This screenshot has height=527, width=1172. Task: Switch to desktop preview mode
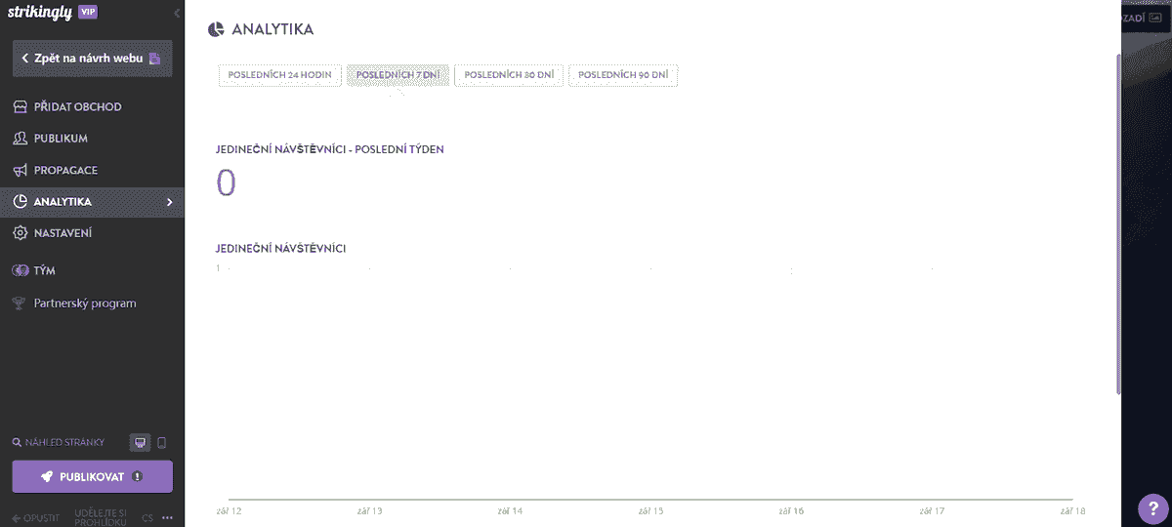pyautogui.click(x=141, y=443)
